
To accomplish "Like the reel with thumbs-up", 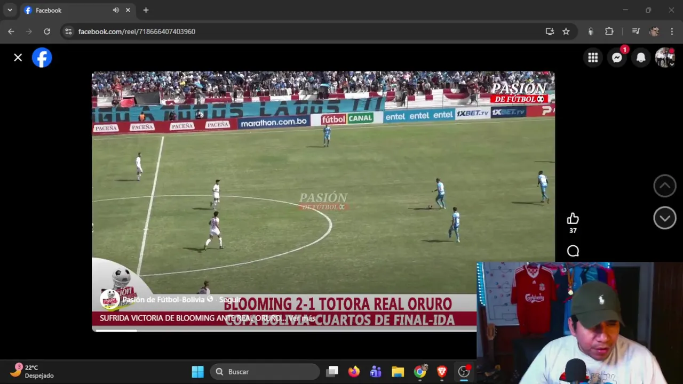I will point(573,219).
